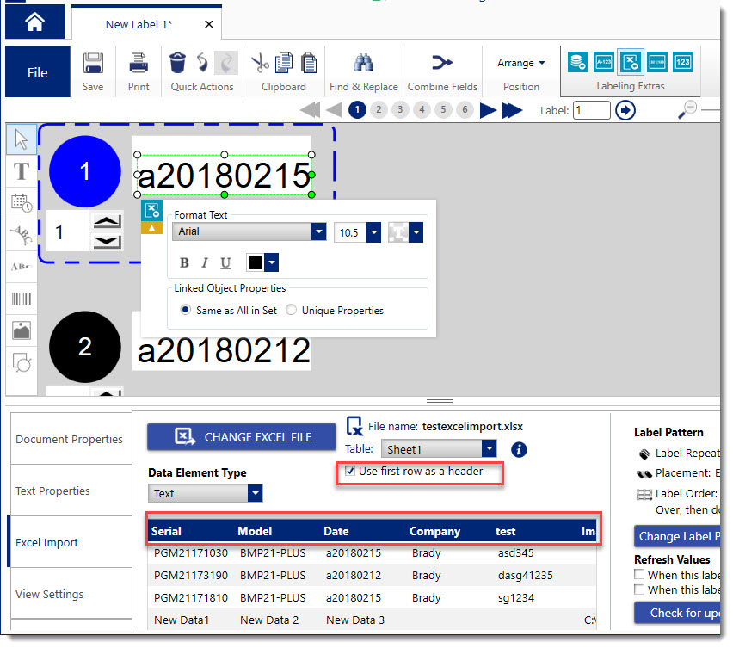Viewport: 733px width, 648px height.
Task: Select the Text tool in left toolbar
Action: coord(22,171)
